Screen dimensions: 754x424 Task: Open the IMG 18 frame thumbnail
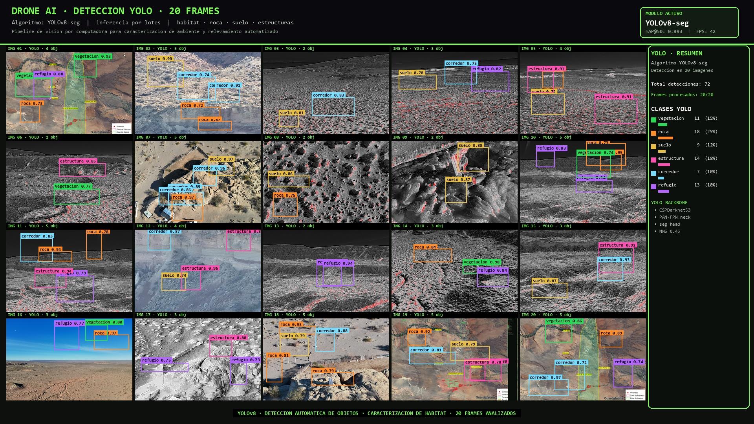click(x=326, y=360)
